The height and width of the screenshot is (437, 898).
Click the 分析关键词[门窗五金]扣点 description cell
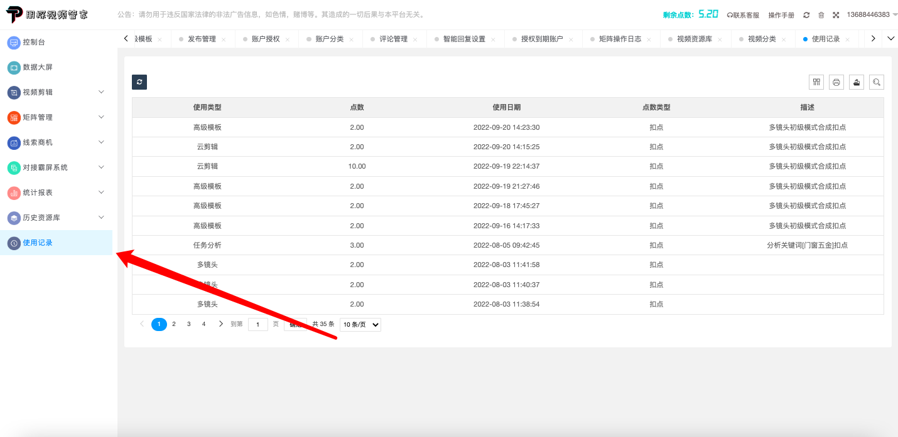pos(807,245)
